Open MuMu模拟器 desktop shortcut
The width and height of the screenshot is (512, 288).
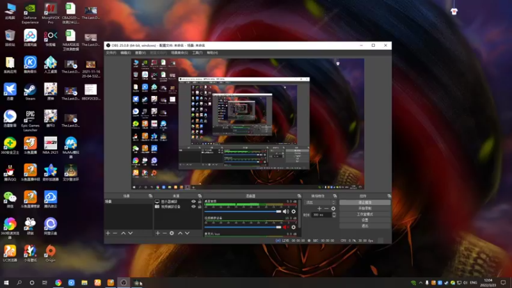click(70, 148)
